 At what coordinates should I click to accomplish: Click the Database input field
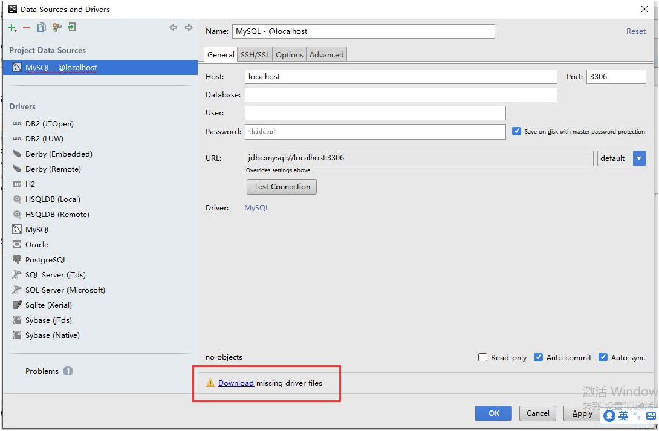(401, 95)
